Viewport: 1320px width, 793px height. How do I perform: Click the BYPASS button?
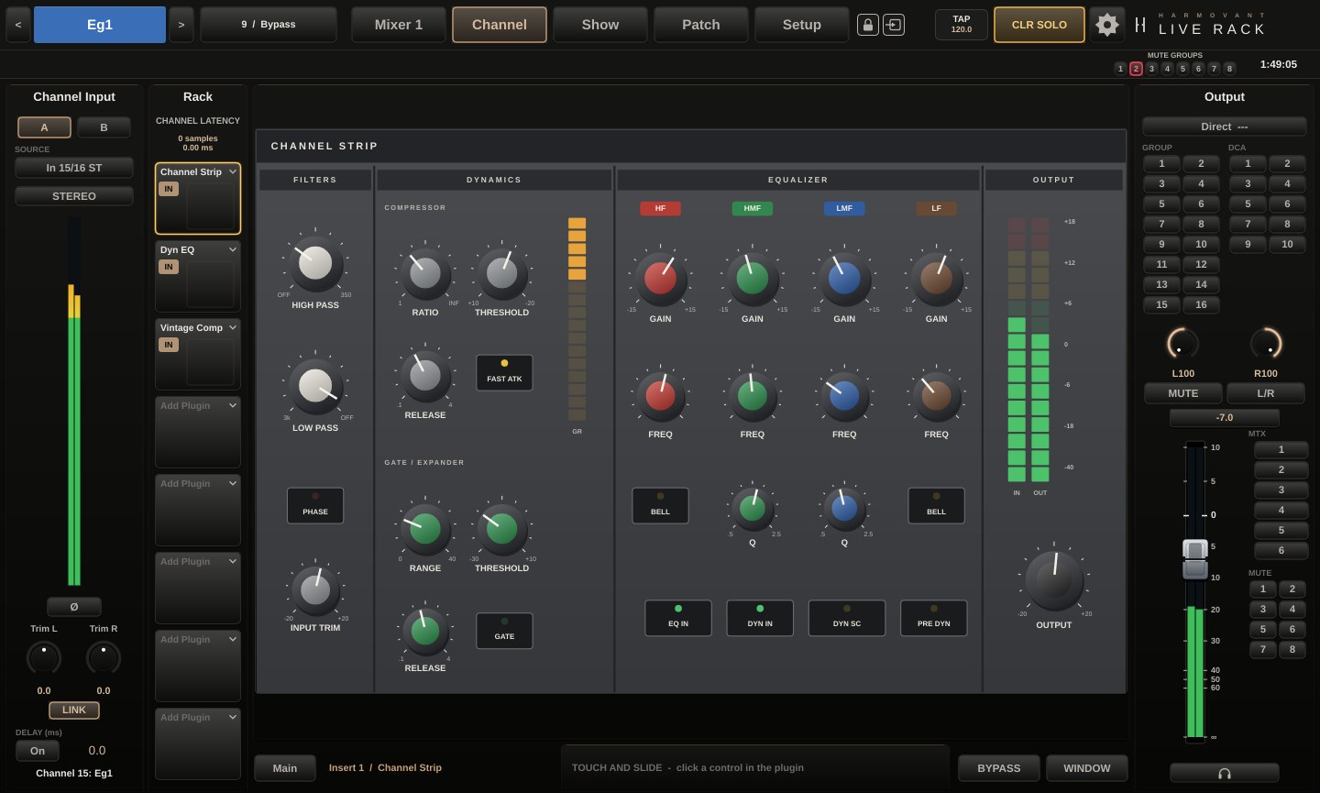(x=999, y=768)
